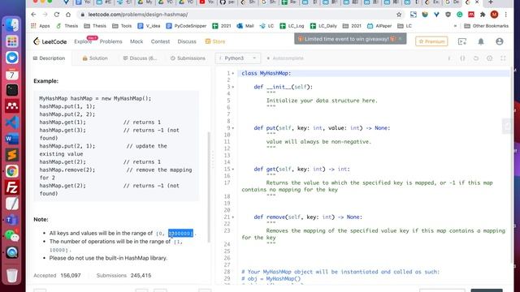520x292 pixels.
Task: Open the notifications bell
Action: pos(481,41)
